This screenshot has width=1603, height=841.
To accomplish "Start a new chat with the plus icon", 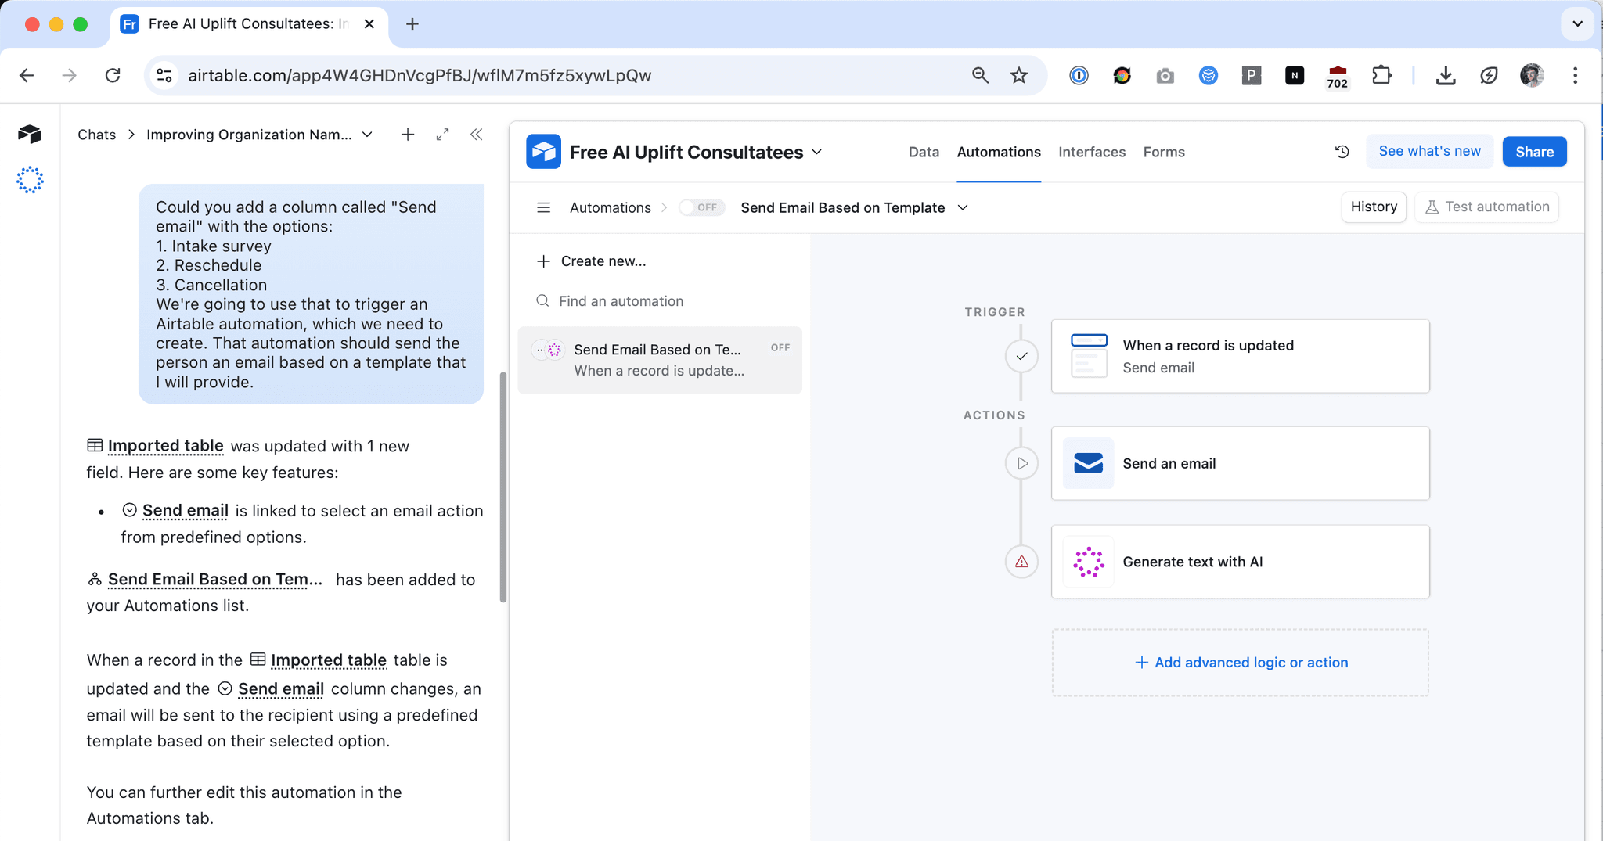I will (x=408, y=135).
